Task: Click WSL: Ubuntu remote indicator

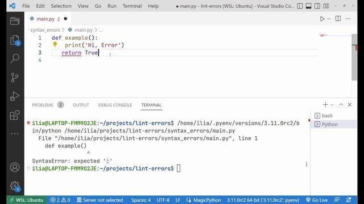Action: coord(27,200)
